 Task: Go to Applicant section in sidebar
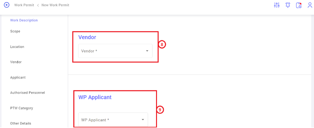(x=18, y=77)
